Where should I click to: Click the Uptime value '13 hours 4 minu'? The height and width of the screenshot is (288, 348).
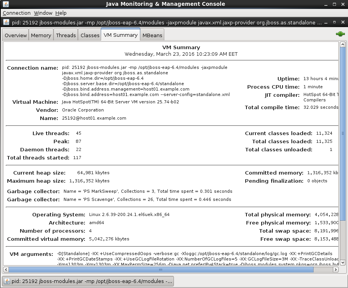(x=321, y=79)
